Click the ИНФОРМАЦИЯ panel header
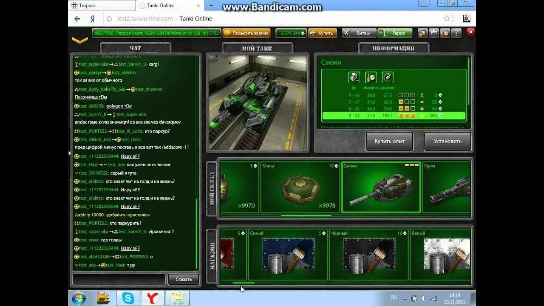The width and height of the screenshot is (544, 306). (393, 48)
